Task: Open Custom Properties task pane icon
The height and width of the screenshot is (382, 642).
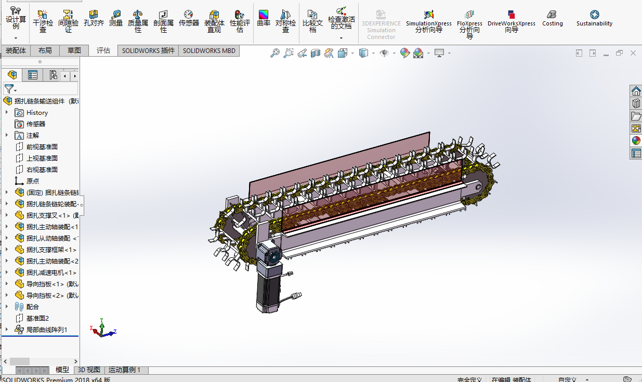Action: point(636,153)
